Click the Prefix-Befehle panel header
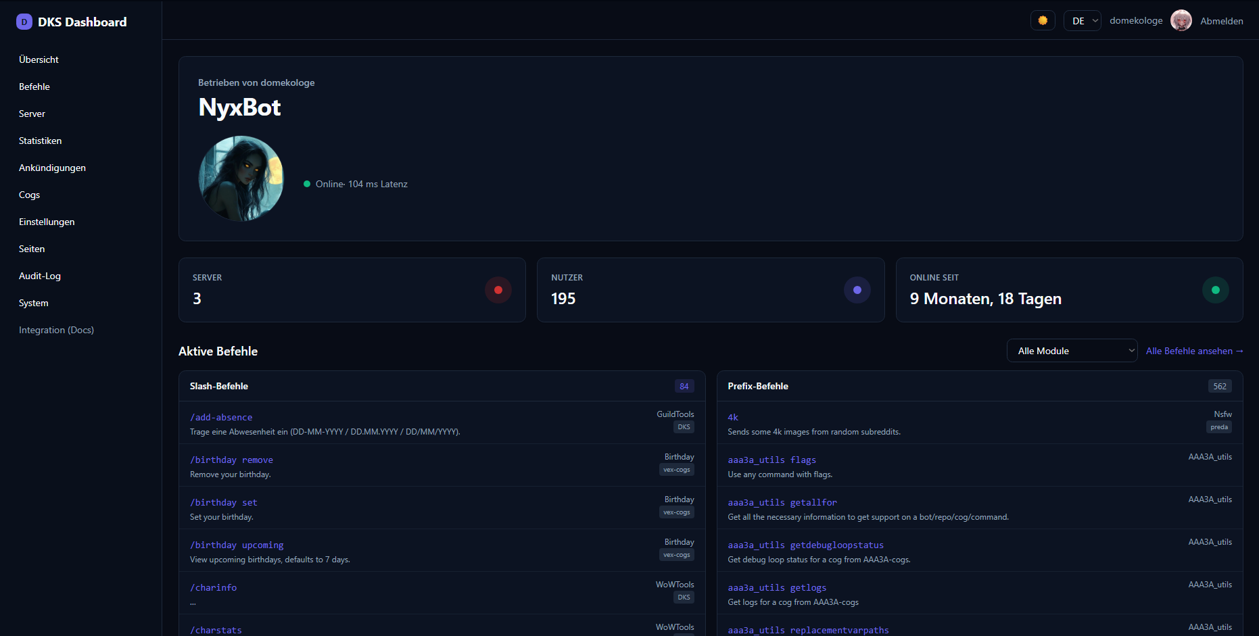The image size is (1259, 636). (x=758, y=386)
